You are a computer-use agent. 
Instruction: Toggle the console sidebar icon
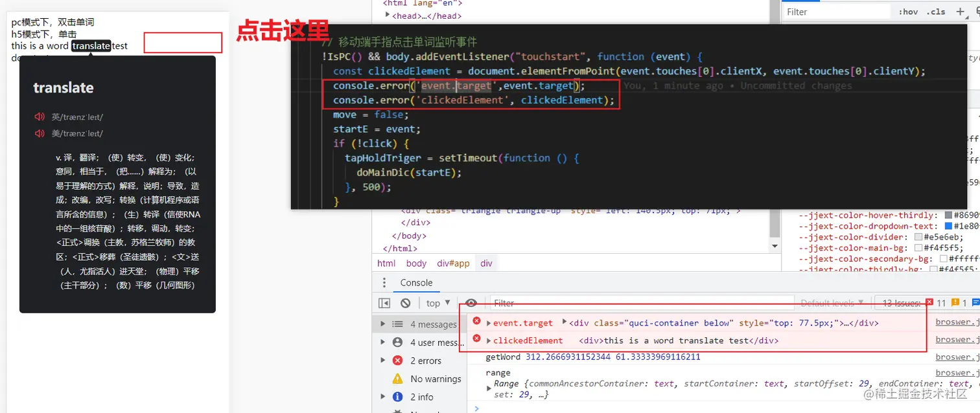[x=384, y=303]
